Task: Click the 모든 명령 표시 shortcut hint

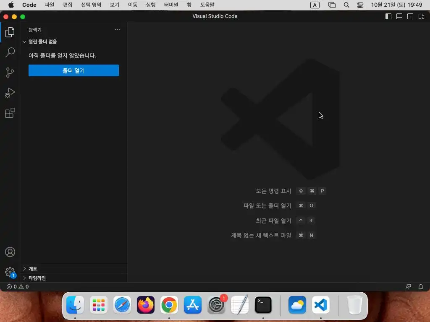Action: tap(273, 191)
